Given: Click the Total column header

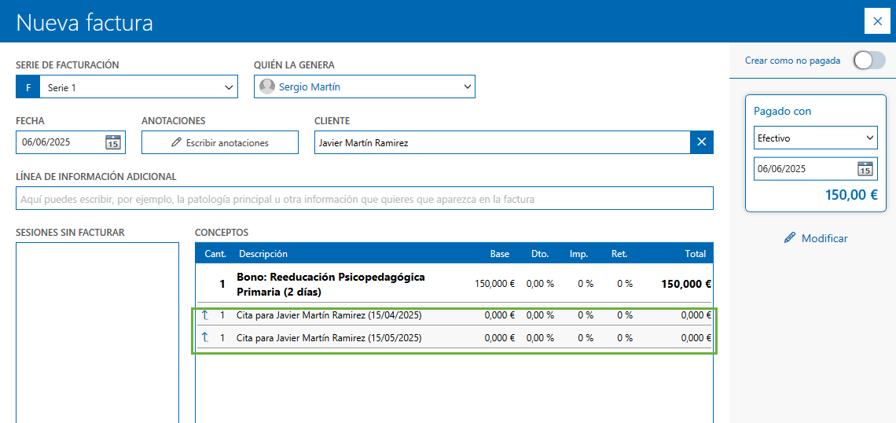Looking at the screenshot, I should (695, 254).
